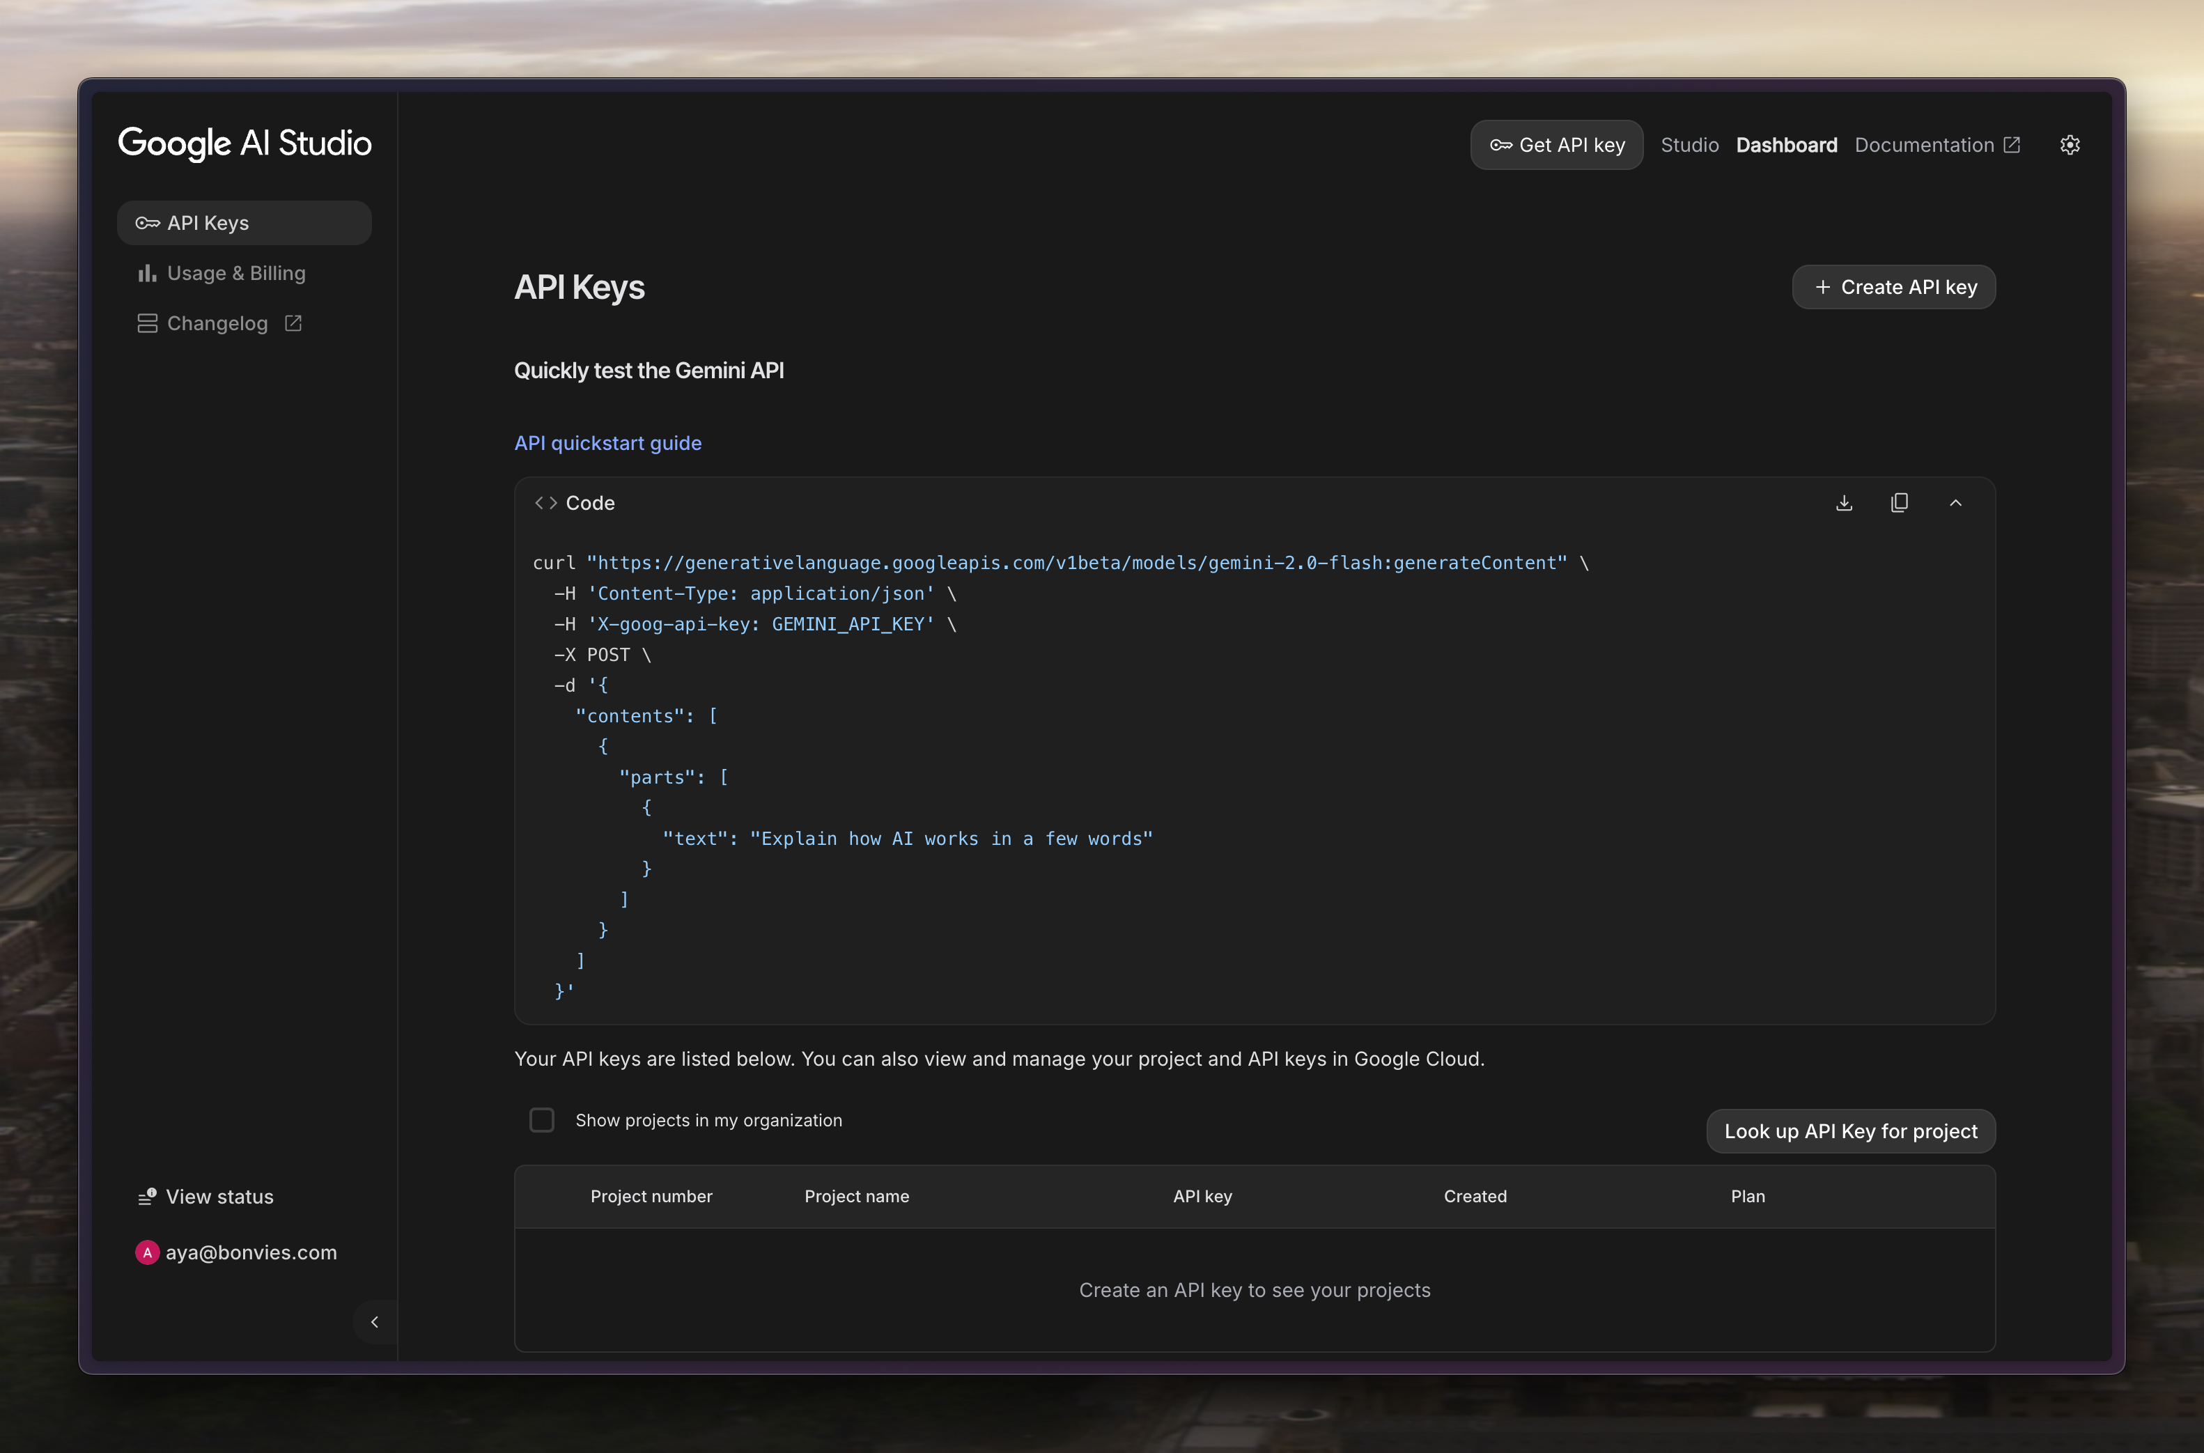Click the Documentation external link icon
This screenshot has height=1453, width=2204.
(2011, 145)
